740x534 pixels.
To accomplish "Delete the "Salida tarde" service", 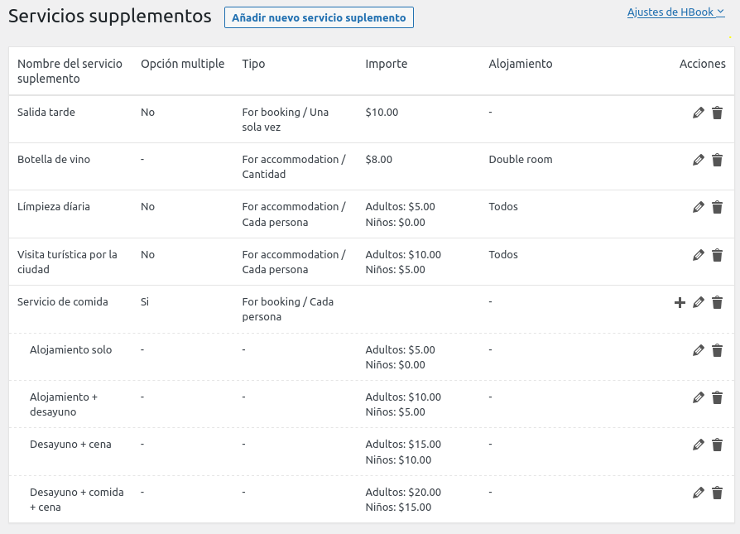I will (717, 113).
